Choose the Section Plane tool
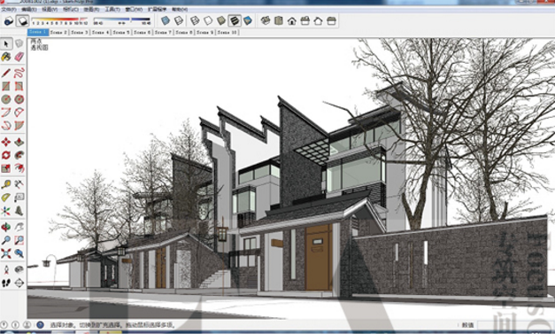This screenshot has width=555, height=334. 19,283
